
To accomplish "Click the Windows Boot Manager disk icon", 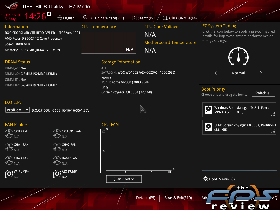I will pyautogui.click(x=208, y=110).
